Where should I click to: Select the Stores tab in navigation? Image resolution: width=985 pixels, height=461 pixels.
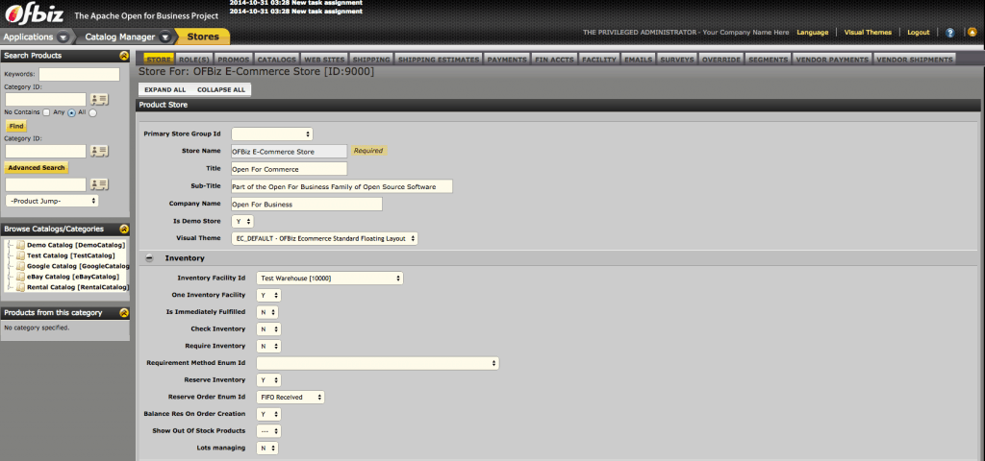coord(203,37)
